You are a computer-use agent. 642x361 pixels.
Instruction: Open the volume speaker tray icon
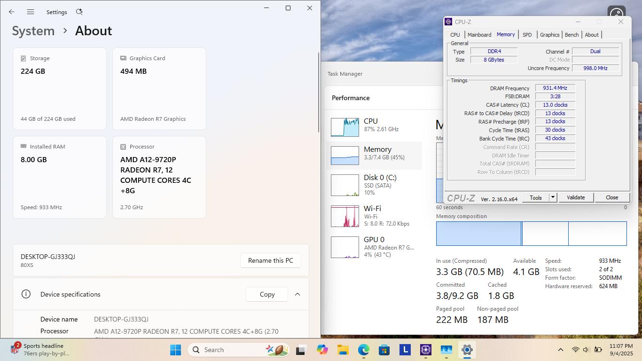coord(586,350)
